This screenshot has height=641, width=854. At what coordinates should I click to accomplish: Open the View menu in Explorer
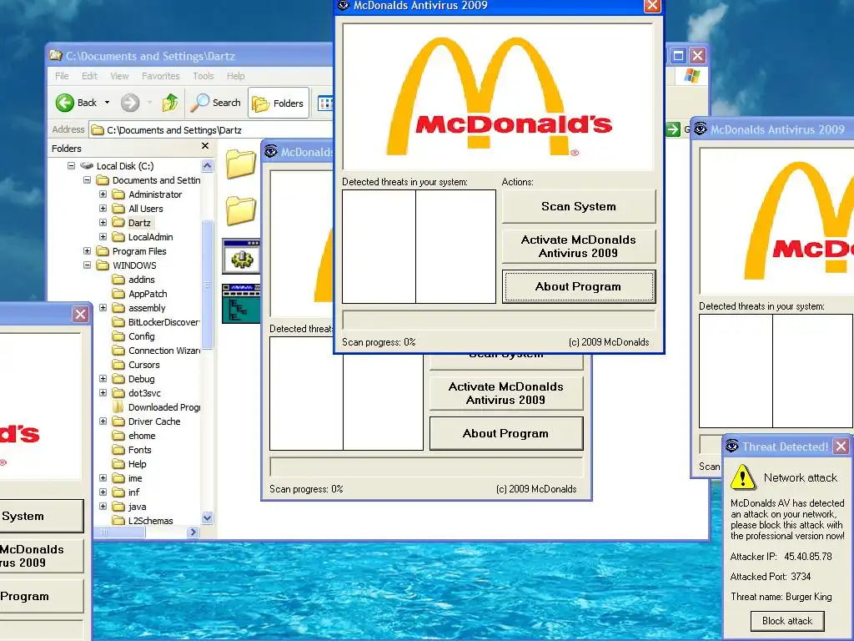pyautogui.click(x=119, y=76)
